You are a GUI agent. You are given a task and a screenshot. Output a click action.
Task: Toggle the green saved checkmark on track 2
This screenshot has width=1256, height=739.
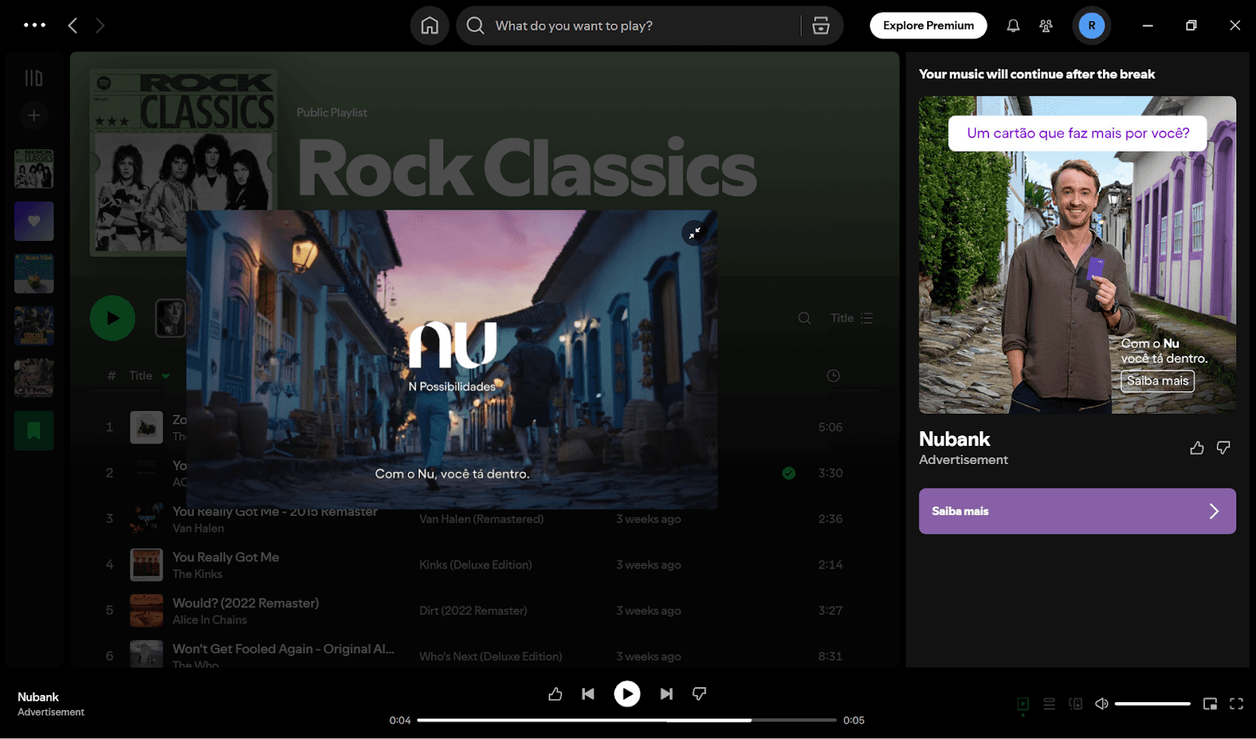(x=789, y=473)
